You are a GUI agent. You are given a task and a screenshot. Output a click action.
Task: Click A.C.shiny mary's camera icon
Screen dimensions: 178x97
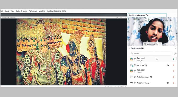(x=168, y=83)
